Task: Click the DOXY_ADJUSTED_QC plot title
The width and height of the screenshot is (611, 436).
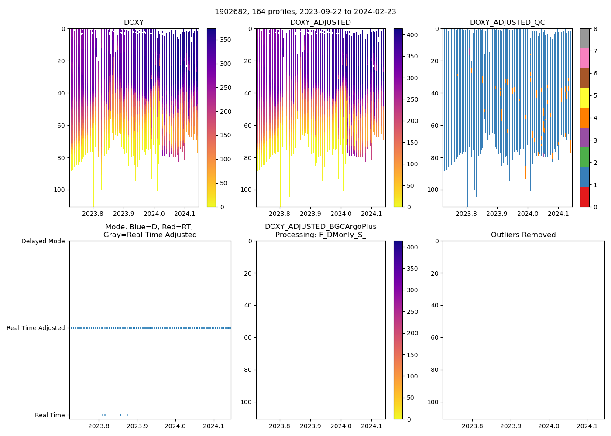Action: pos(507,23)
